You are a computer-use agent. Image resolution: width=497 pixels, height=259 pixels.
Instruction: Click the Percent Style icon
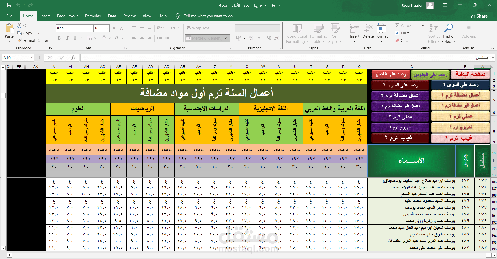(251, 38)
